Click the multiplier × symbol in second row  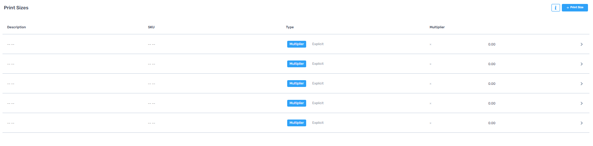pos(430,64)
